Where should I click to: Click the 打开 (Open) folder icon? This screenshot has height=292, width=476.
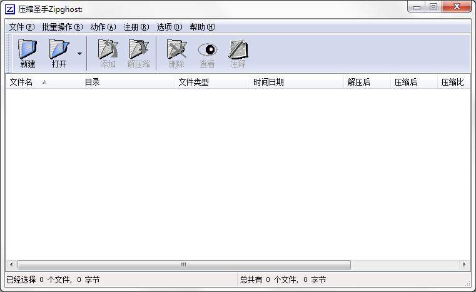point(59,49)
